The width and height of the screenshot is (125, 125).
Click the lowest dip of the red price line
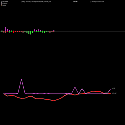pos(53,101)
